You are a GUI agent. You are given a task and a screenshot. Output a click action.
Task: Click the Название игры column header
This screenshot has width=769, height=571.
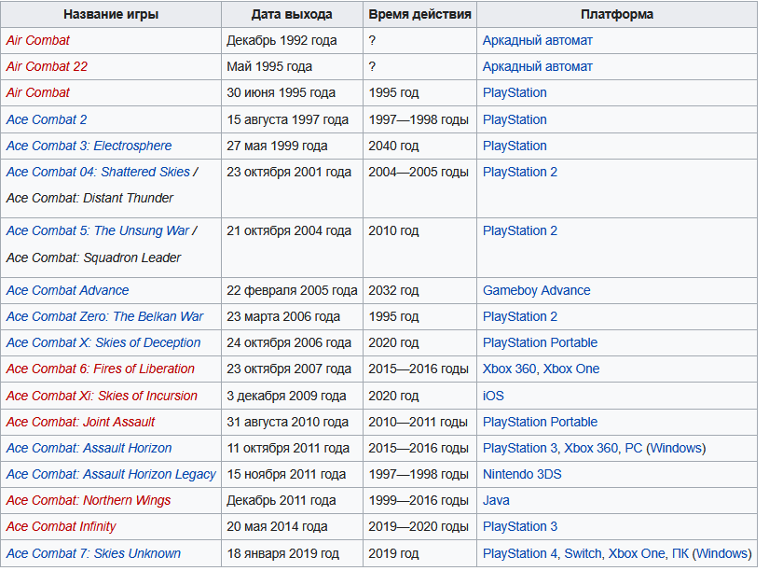point(111,14)
